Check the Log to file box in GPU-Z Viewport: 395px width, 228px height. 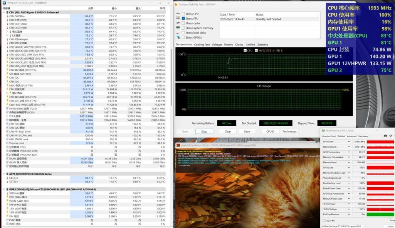tap(324, 220)
